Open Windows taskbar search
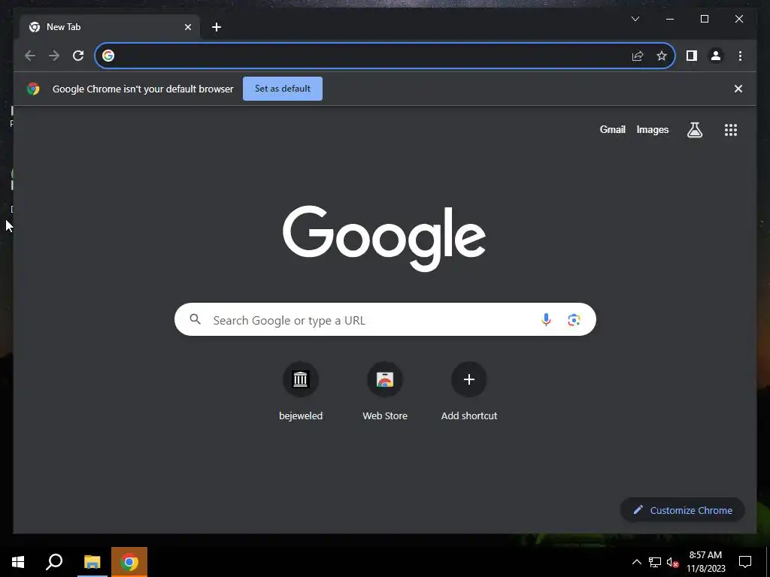This screenshot has height=577, width=770. [54, 562]
